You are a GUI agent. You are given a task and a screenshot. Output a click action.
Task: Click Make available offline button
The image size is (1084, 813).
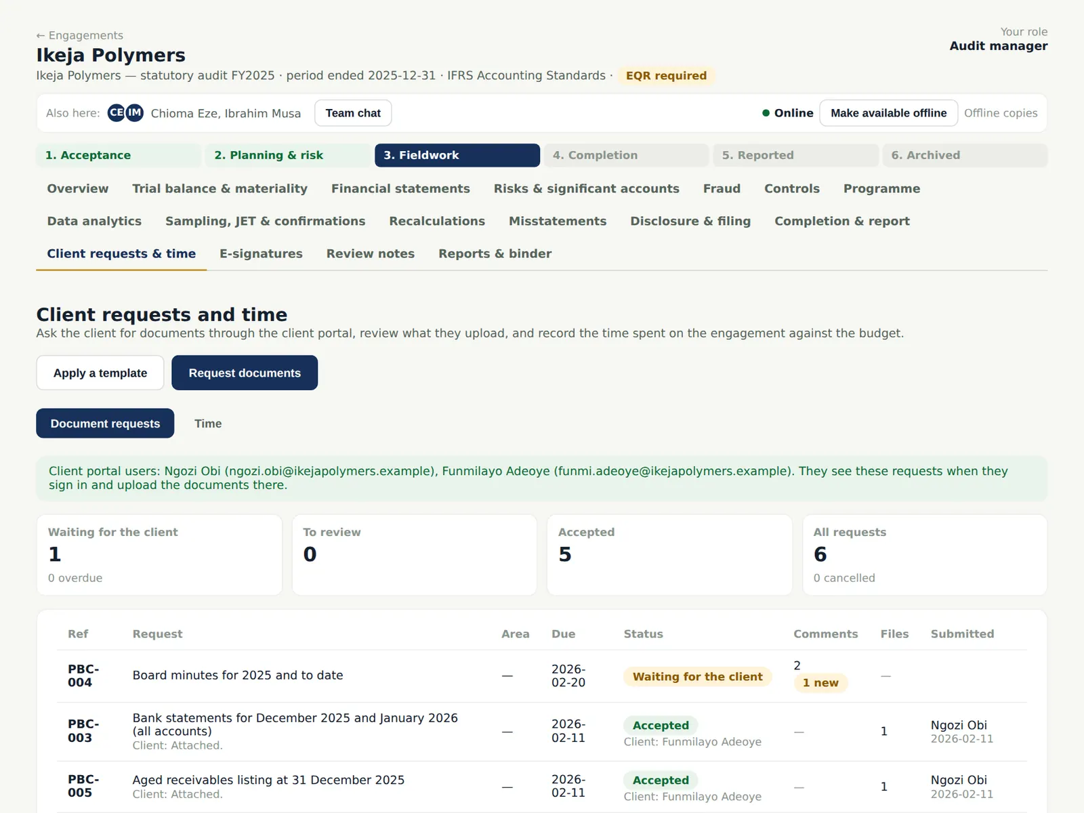click(888, 113)
